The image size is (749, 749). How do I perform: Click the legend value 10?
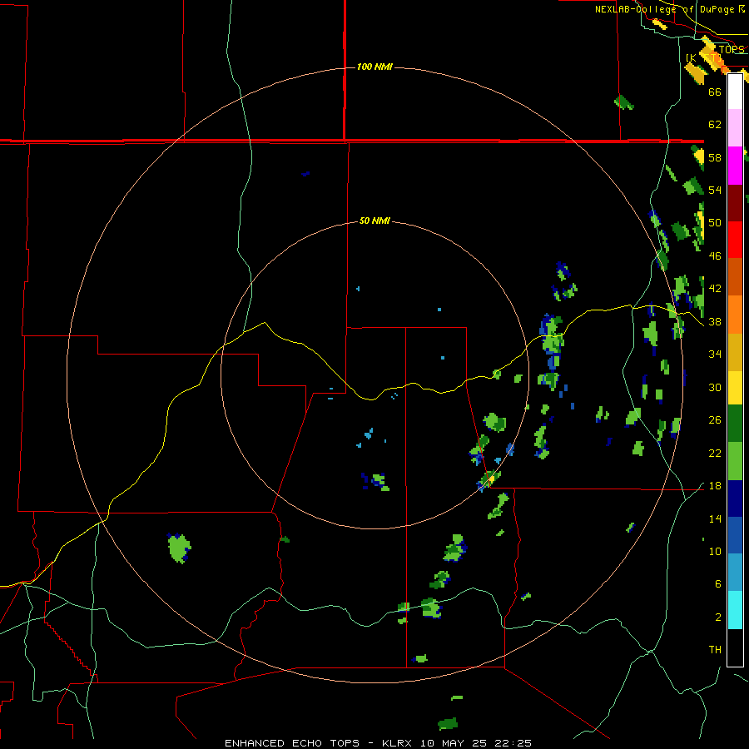click(715, 551)
